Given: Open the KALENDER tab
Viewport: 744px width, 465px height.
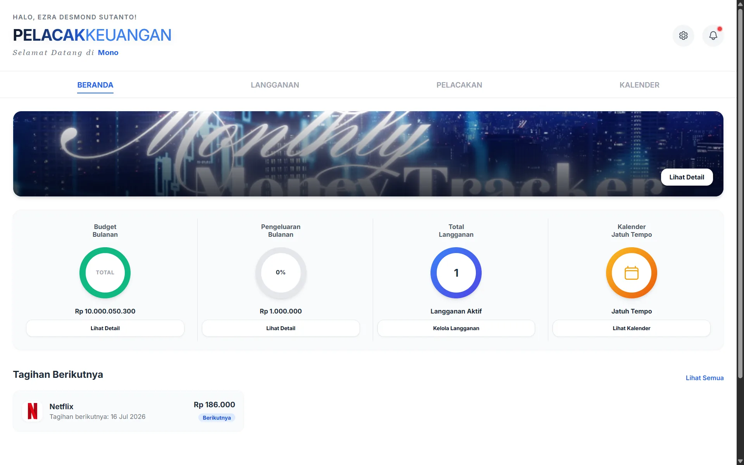Looking at the screenshot, I should coord(639,85).
